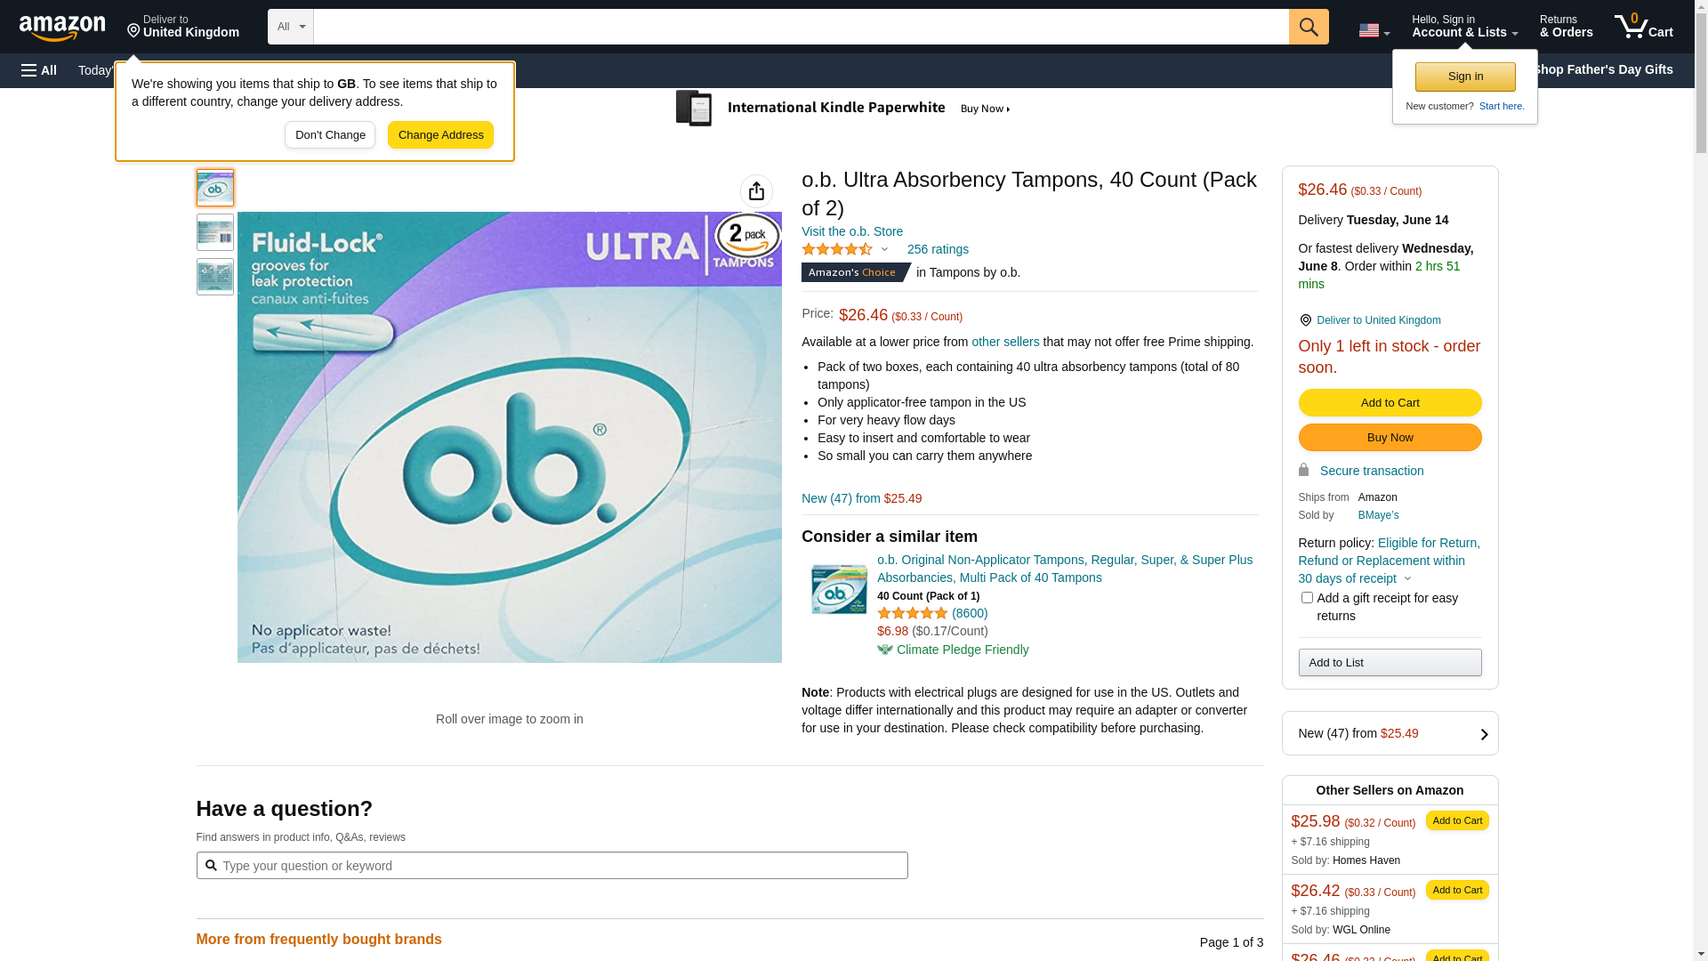Viewport: 1708px width, 961px height.
Task: Expand the country flag language selector
Action: [1374, 30]
